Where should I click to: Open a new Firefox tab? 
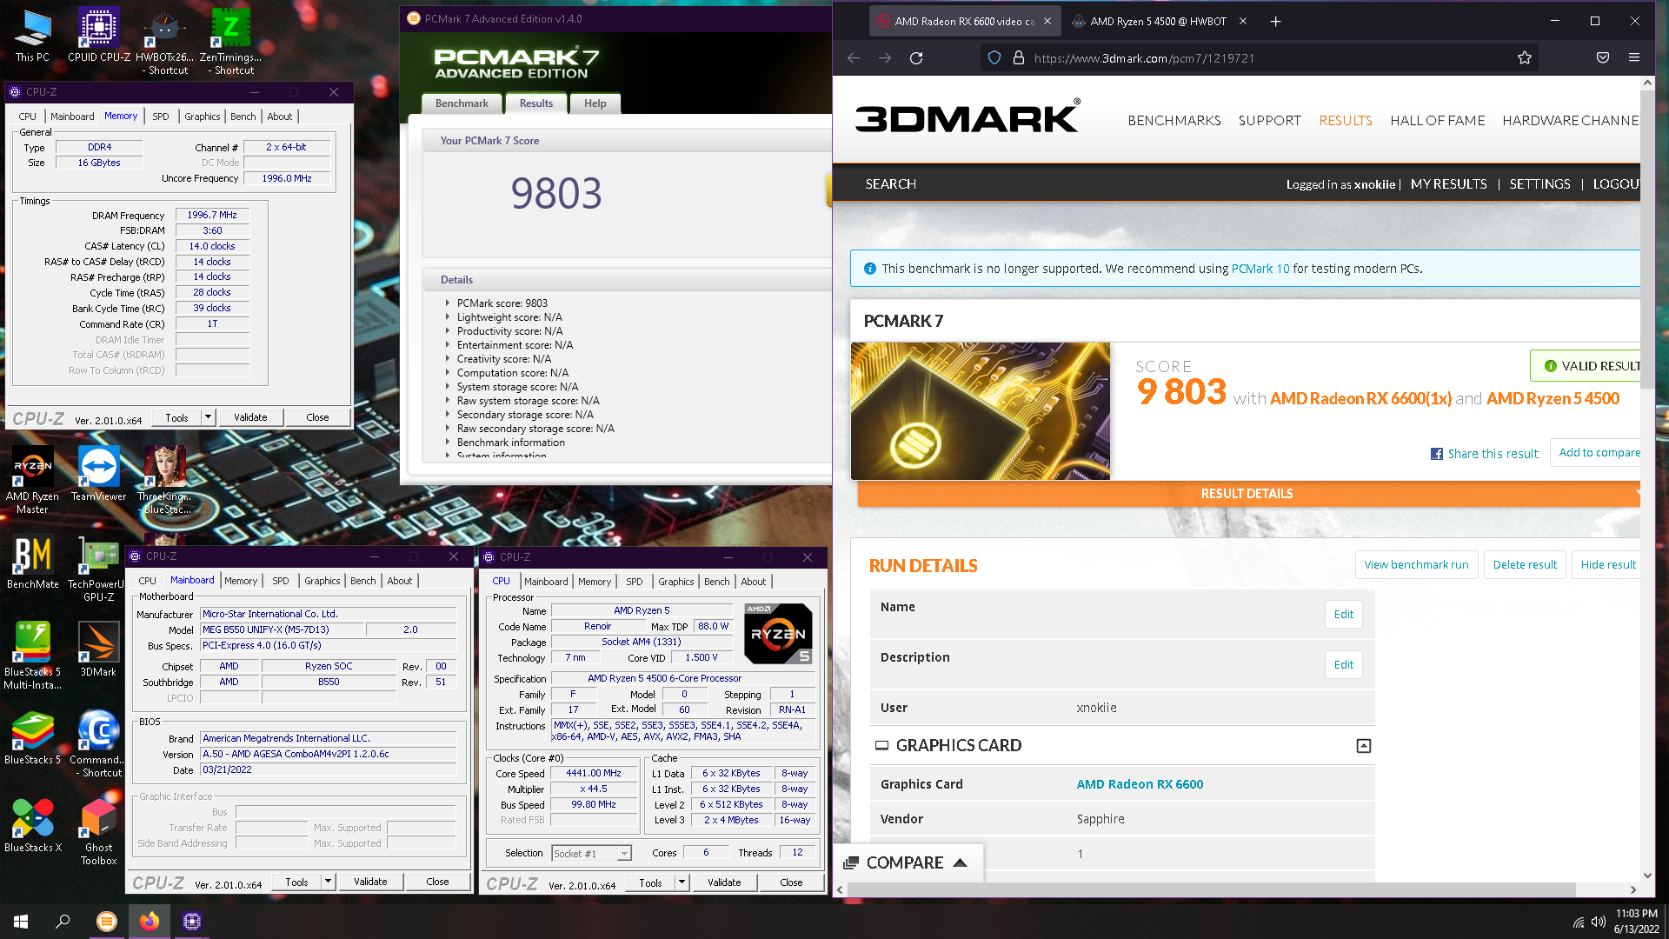pos(1275,22)
